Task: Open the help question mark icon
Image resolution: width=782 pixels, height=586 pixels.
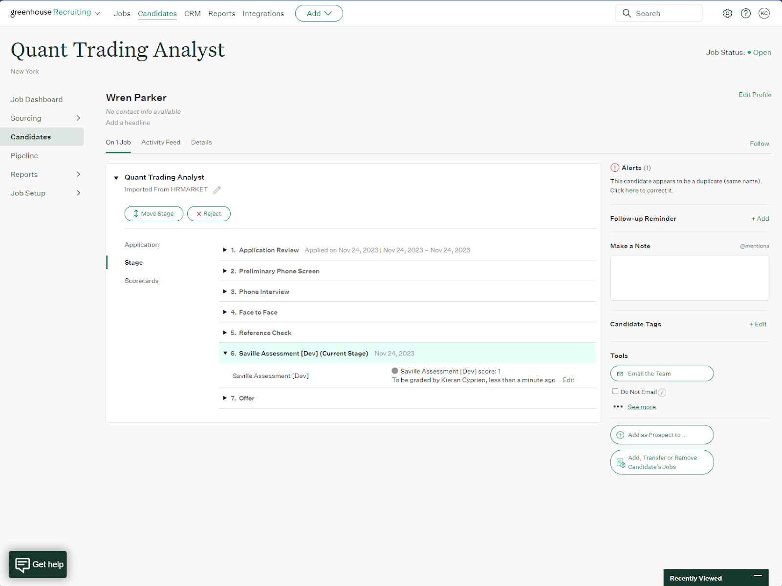Action: tap(746, 13)
